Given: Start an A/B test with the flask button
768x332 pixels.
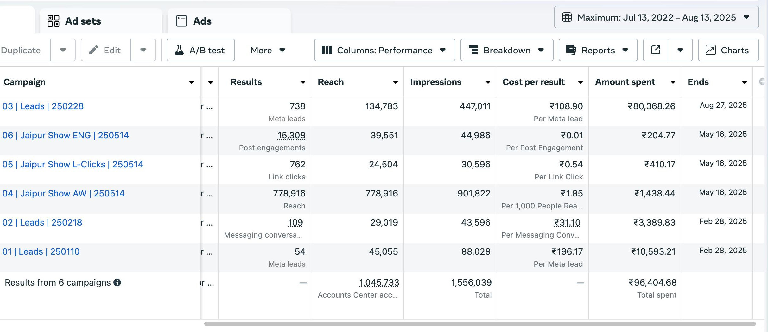Looking at the screenshot, I should (200, 50).
